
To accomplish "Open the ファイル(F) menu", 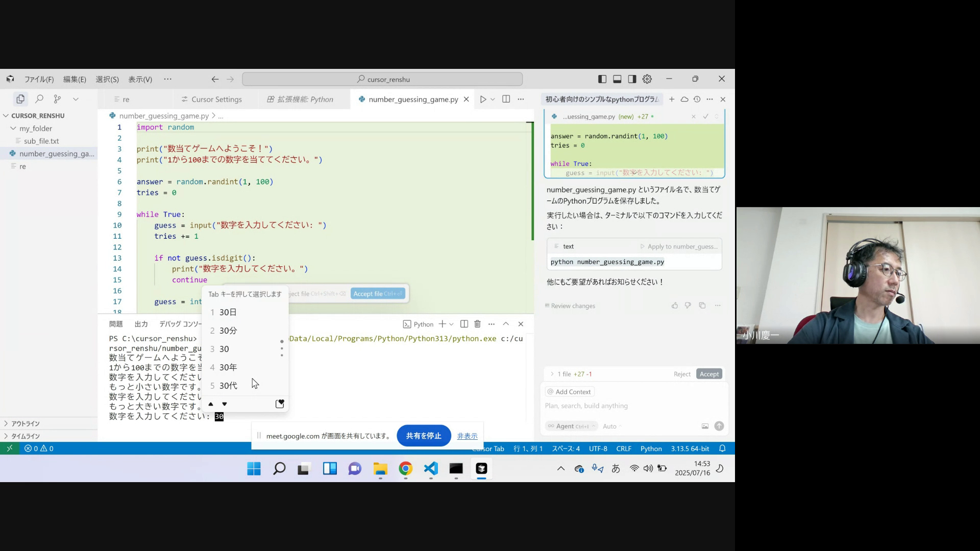I will [39, 79].
